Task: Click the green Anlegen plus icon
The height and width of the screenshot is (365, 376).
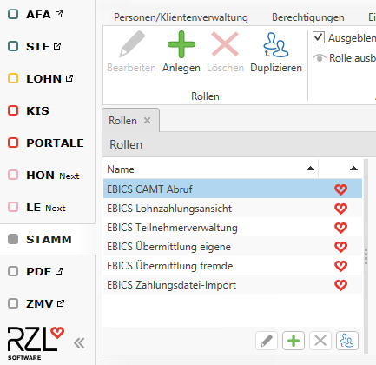Action: click(181, 44)
